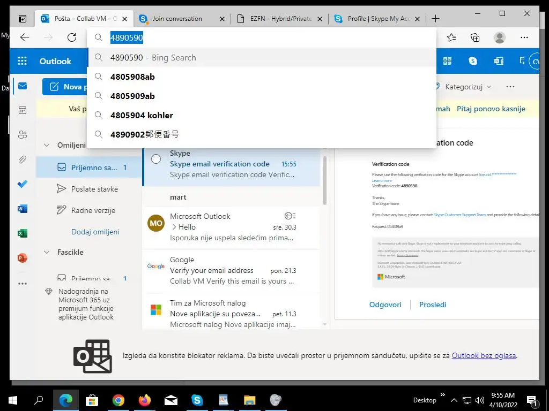This screenshot has height=411, width=549.
Task: Open a new browser tab
Action: click(x=435, y=19)
